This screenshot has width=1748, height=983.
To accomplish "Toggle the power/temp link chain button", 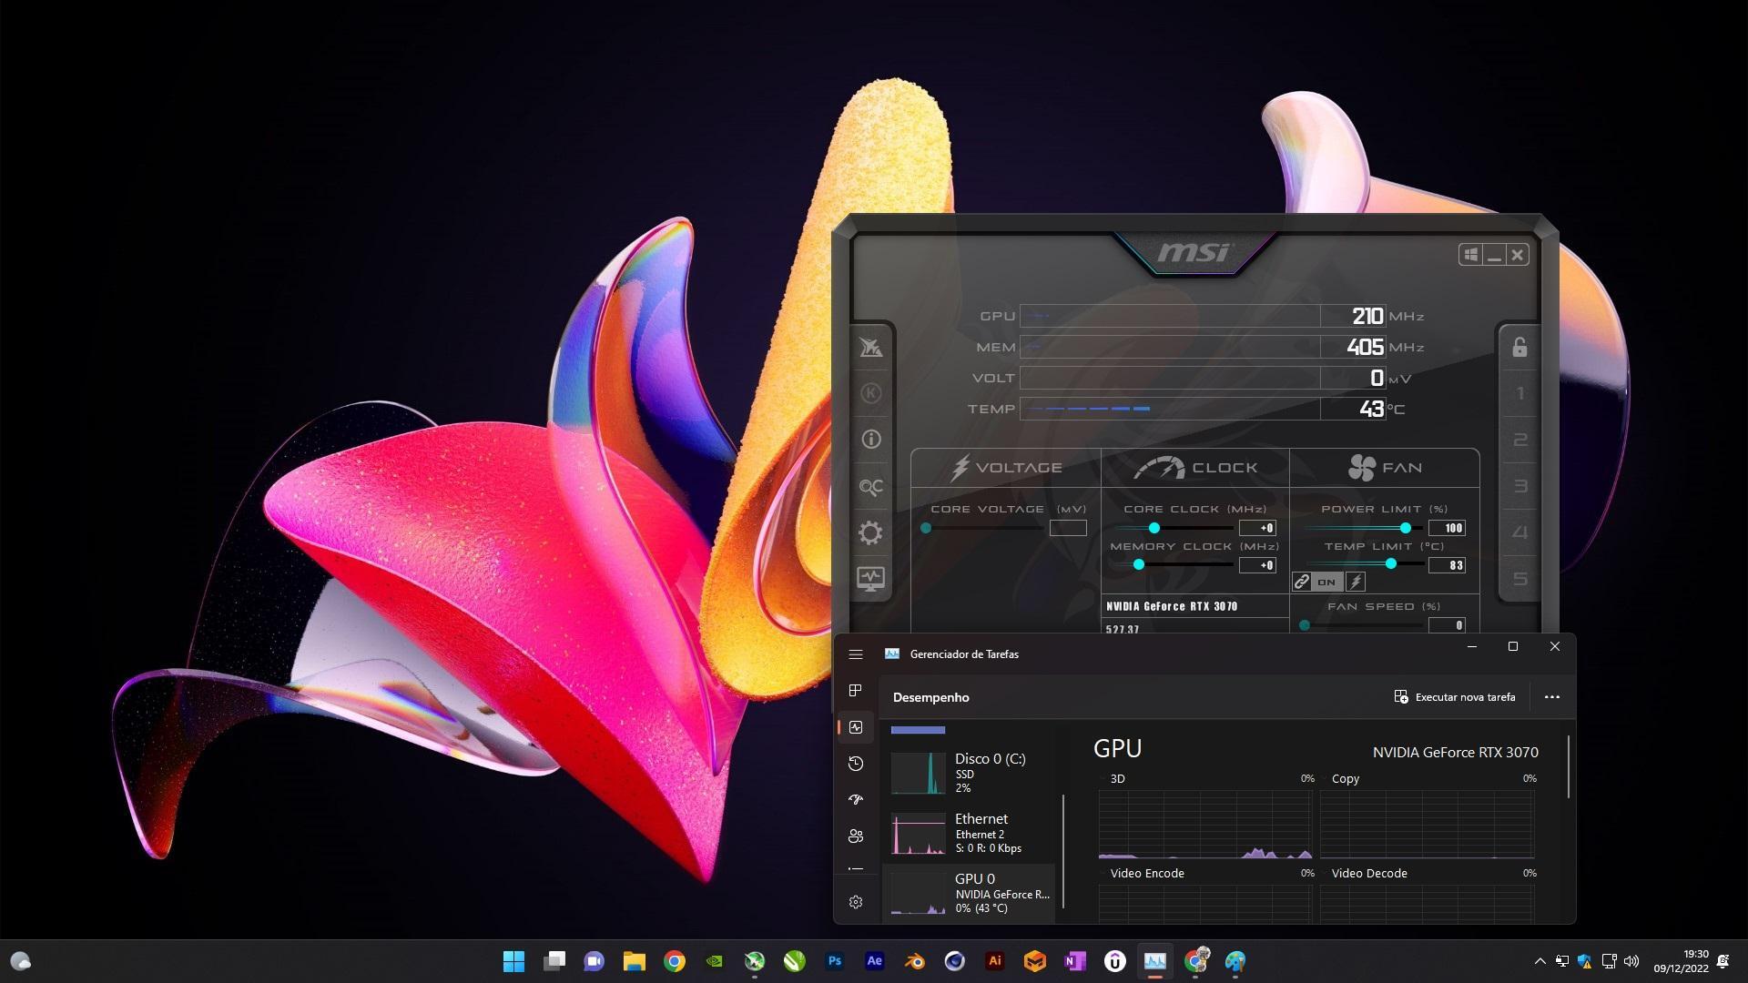I will pos(1302,582).
